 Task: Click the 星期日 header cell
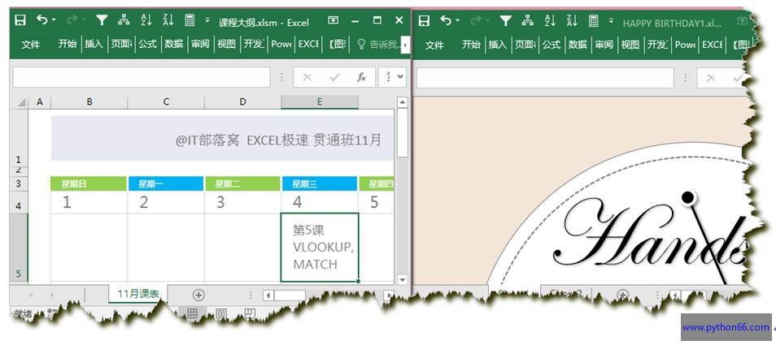point(89,184)
